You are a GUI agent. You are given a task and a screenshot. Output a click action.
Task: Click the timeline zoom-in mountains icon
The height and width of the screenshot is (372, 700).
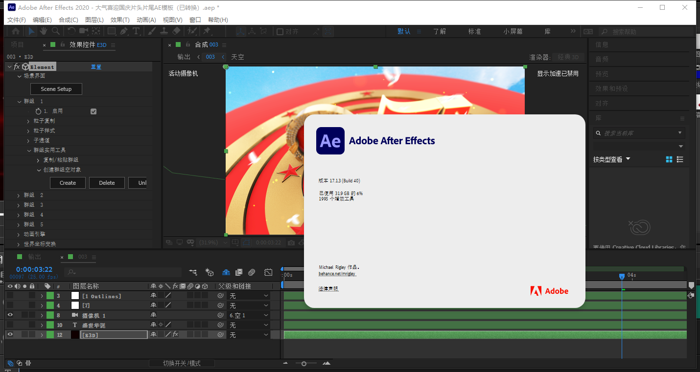[x=327, y=363]
